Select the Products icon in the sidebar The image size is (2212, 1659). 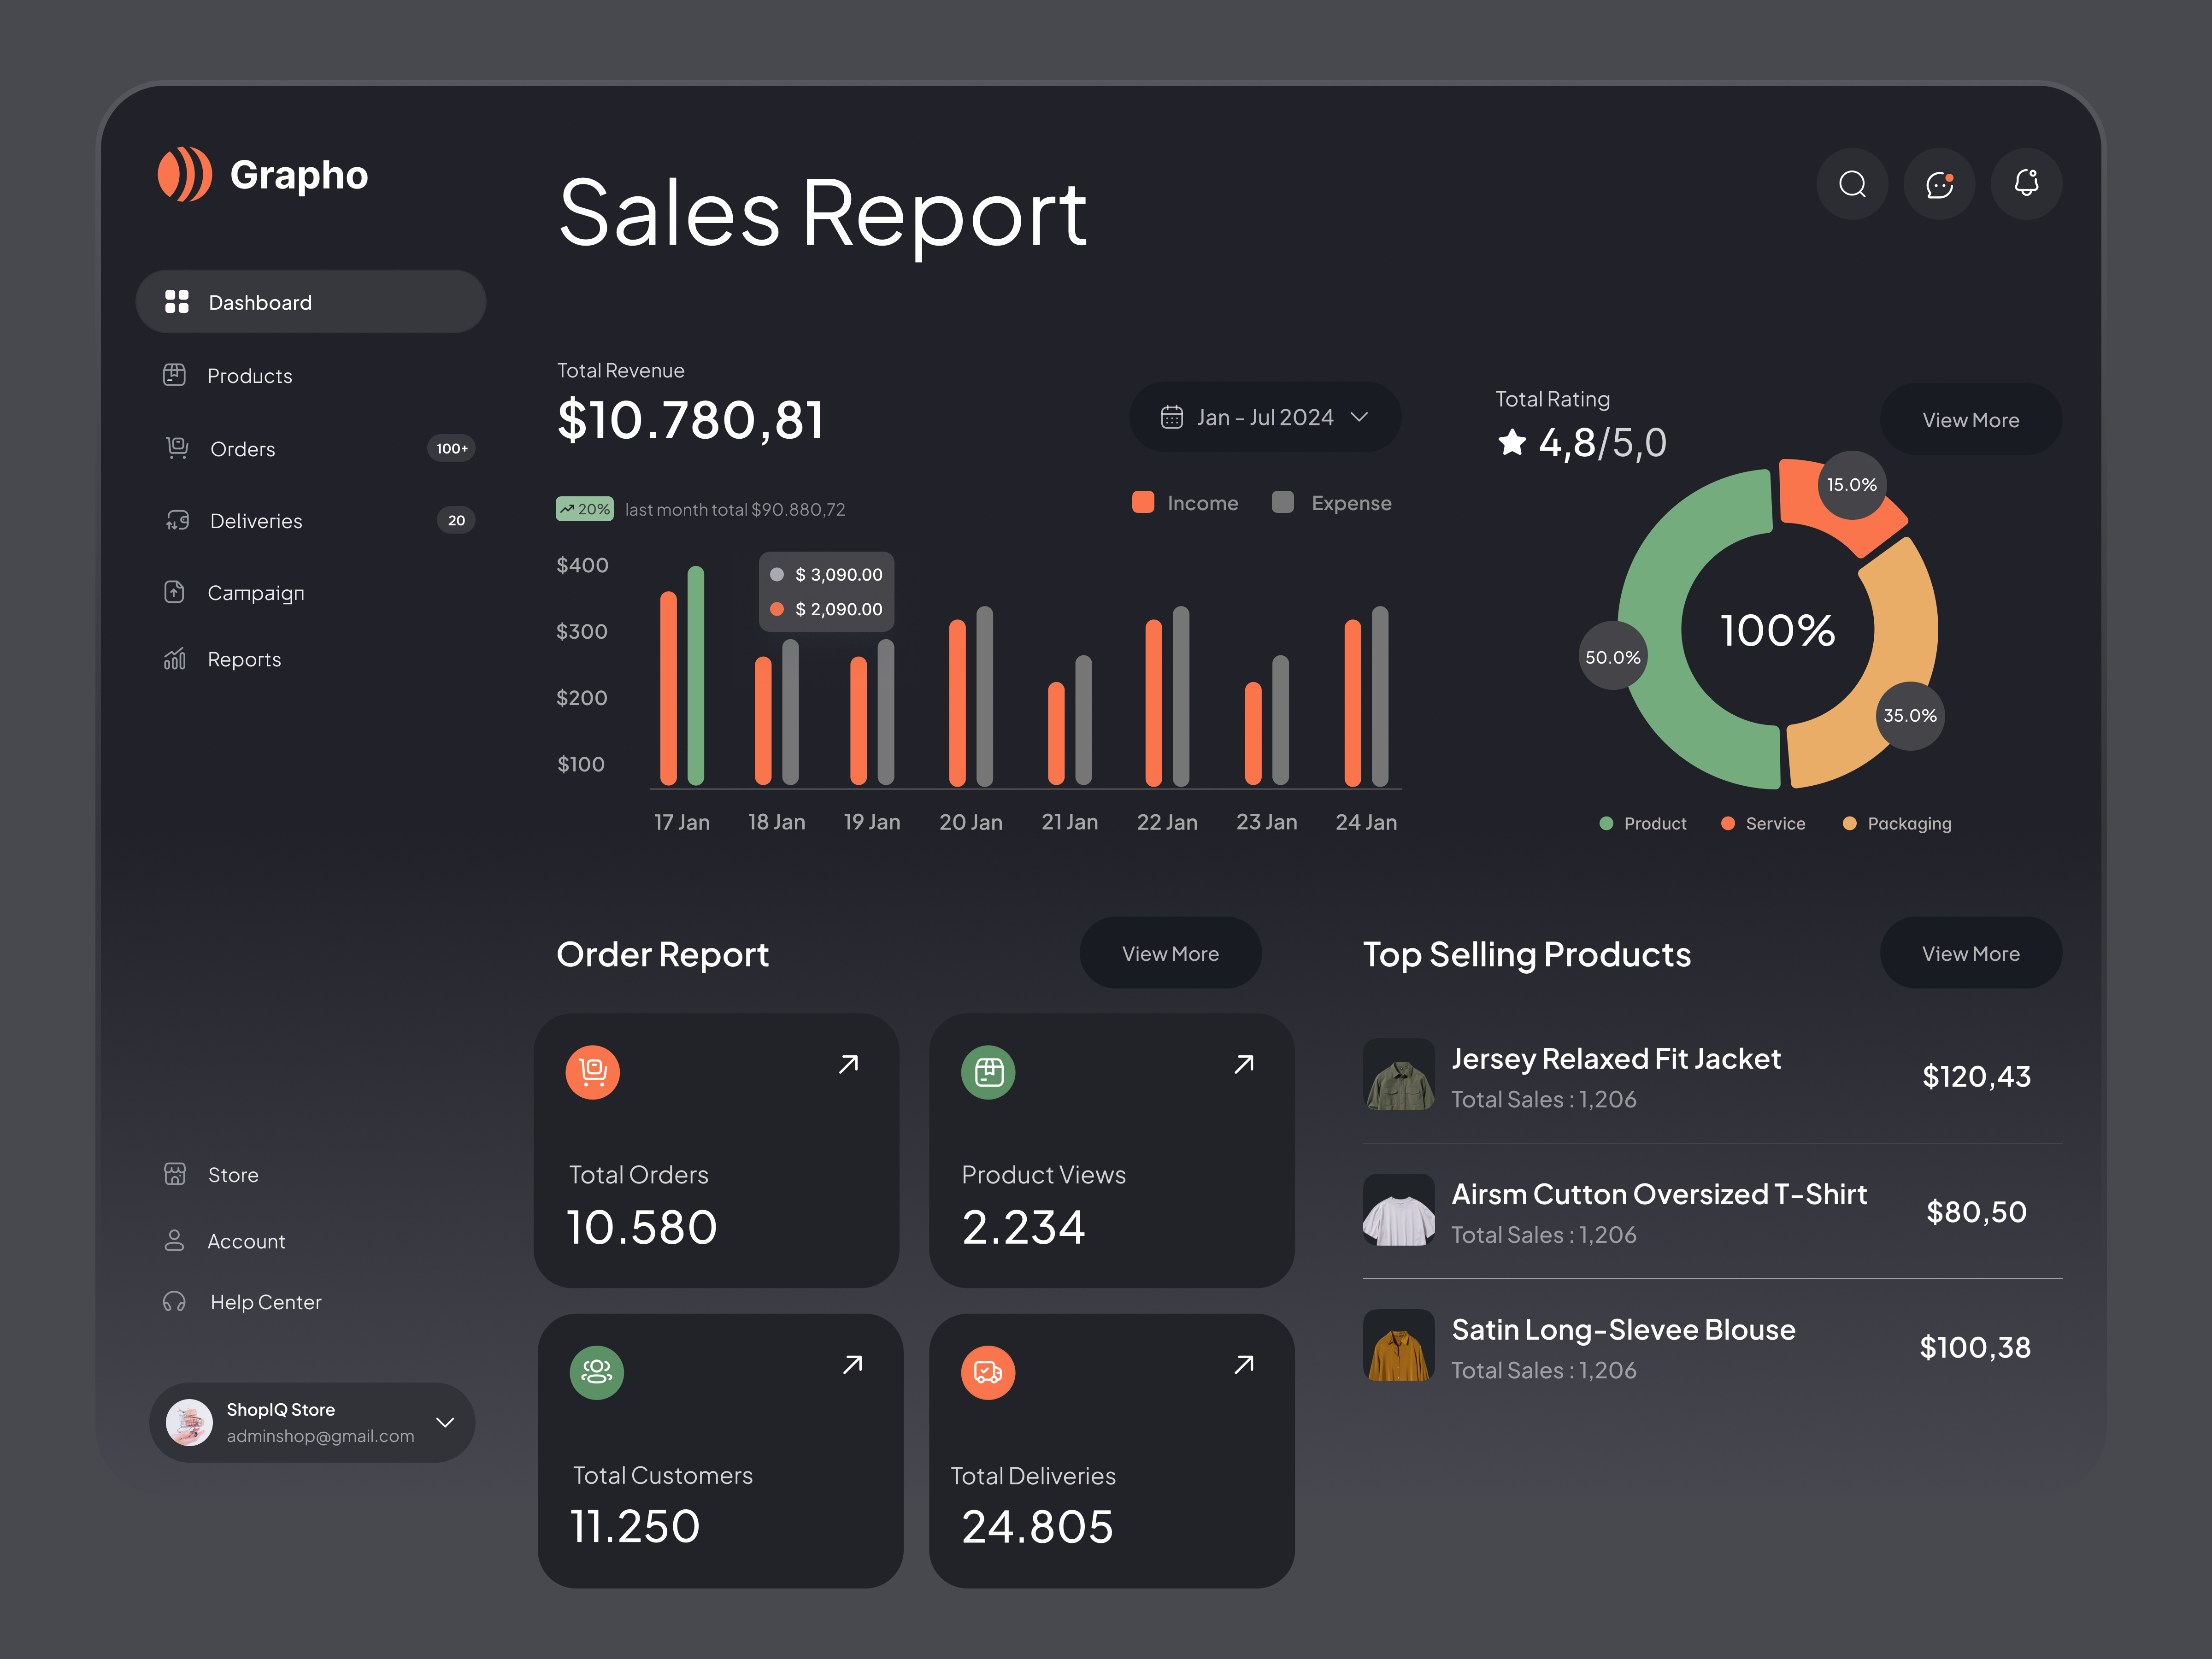[176, 375]
